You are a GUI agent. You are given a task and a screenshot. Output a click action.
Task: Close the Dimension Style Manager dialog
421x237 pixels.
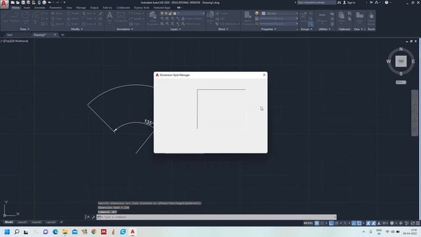[264, 74]
